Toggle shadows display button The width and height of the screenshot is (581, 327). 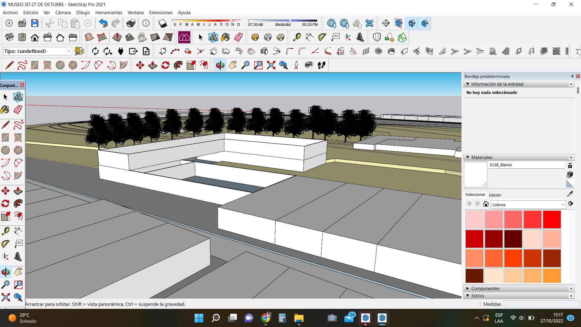point(162,23)
